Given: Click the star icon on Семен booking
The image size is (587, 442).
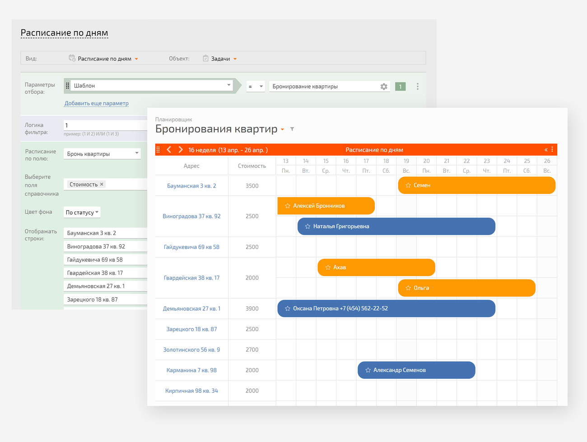Looking at the screenshot, I should 408,185.
